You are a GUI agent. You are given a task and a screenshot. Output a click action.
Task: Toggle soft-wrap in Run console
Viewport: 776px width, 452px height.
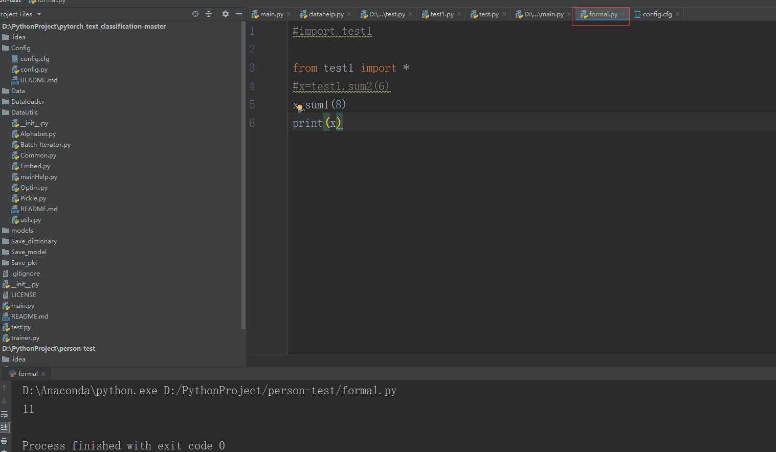(x=4, y=414)
